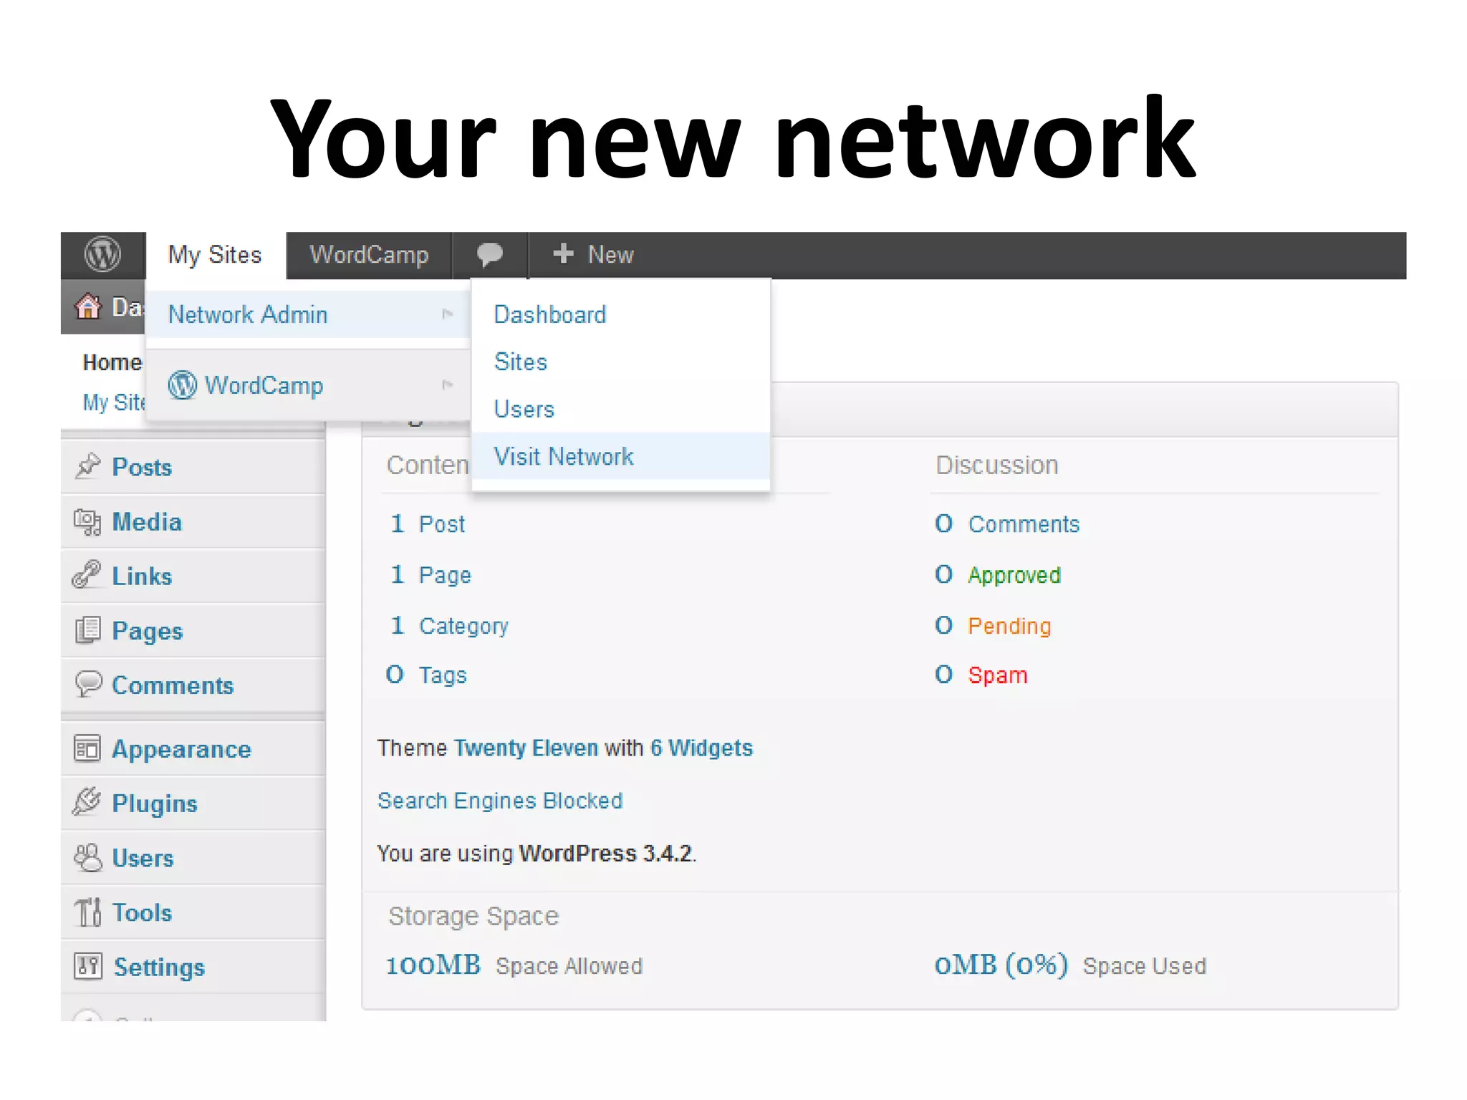The width and height of the screenshot is (1467, 1100).
Task: Click the 1 Post link
Action: click(428, 524)
